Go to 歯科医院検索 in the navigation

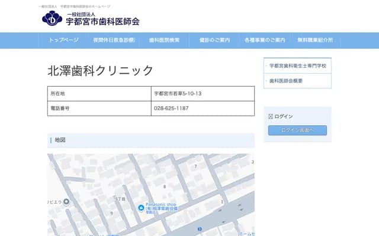coord(164,40)
